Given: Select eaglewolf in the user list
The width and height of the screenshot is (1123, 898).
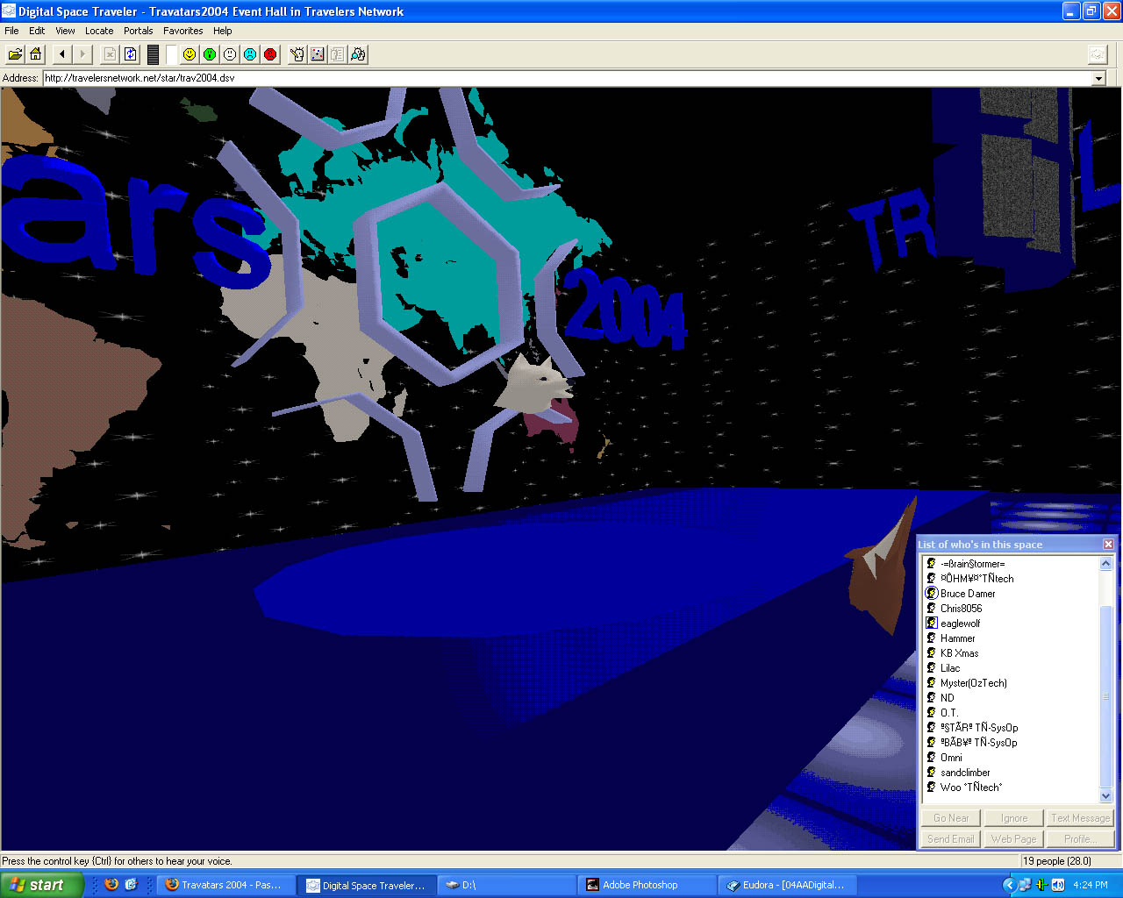Looking at the screenshot, I should pos(960,624).
